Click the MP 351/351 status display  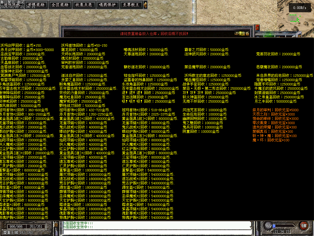[x=36, y=227]
